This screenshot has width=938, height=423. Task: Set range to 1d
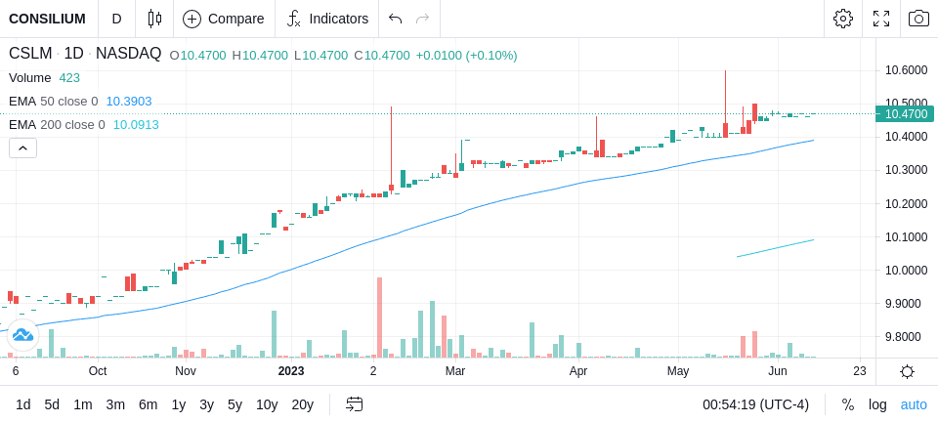point(23,405)
